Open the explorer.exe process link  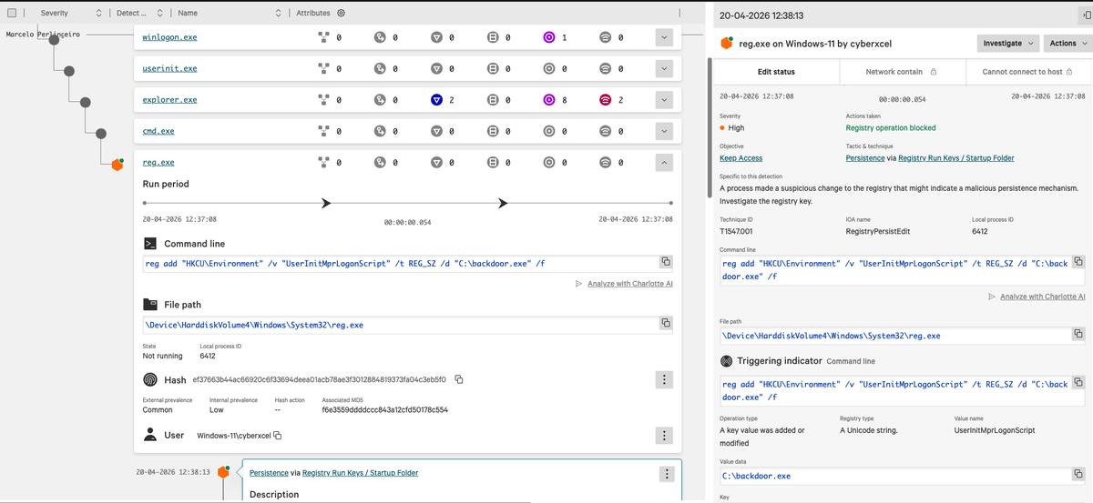pyautogui.click(x=169, y=100)
